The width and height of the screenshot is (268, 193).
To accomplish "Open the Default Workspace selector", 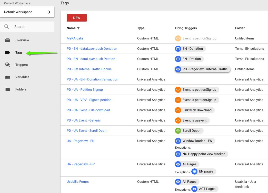I will [x=27, y=12].
